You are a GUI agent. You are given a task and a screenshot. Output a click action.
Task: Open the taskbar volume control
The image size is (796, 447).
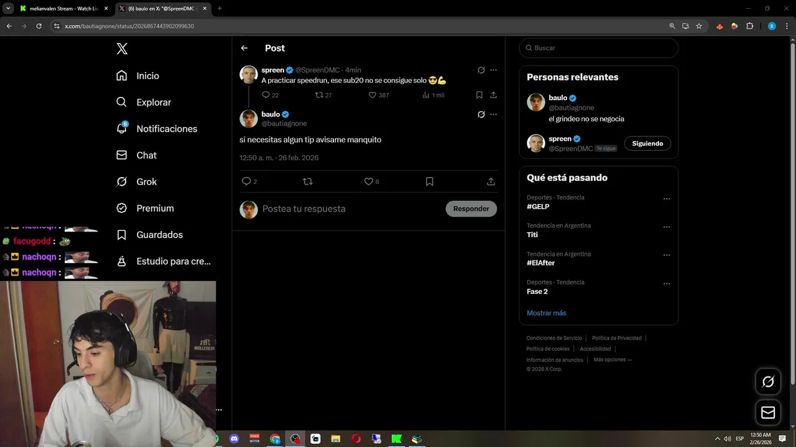(728, 439)
